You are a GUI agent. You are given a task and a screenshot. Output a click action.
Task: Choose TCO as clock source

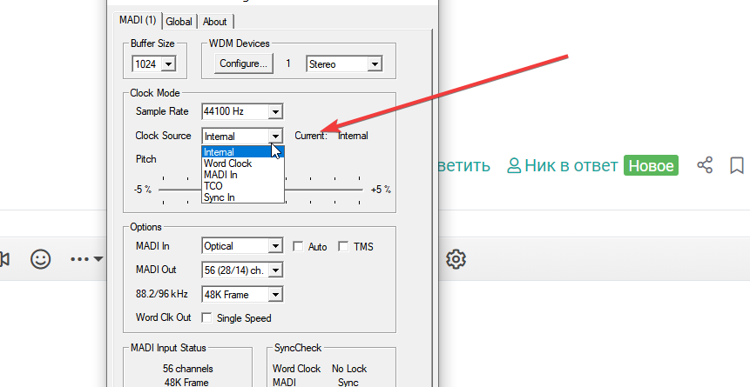pyautogui.click(x=243, y=186)
